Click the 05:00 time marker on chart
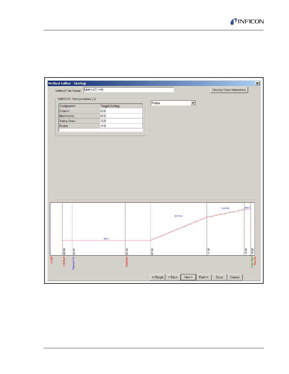289x374 pixels. (x=127, y=252)
